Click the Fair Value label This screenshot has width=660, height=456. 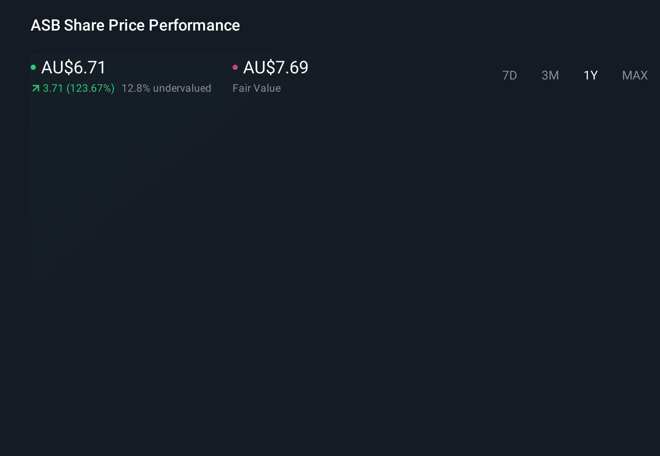(x=257, y=88)
